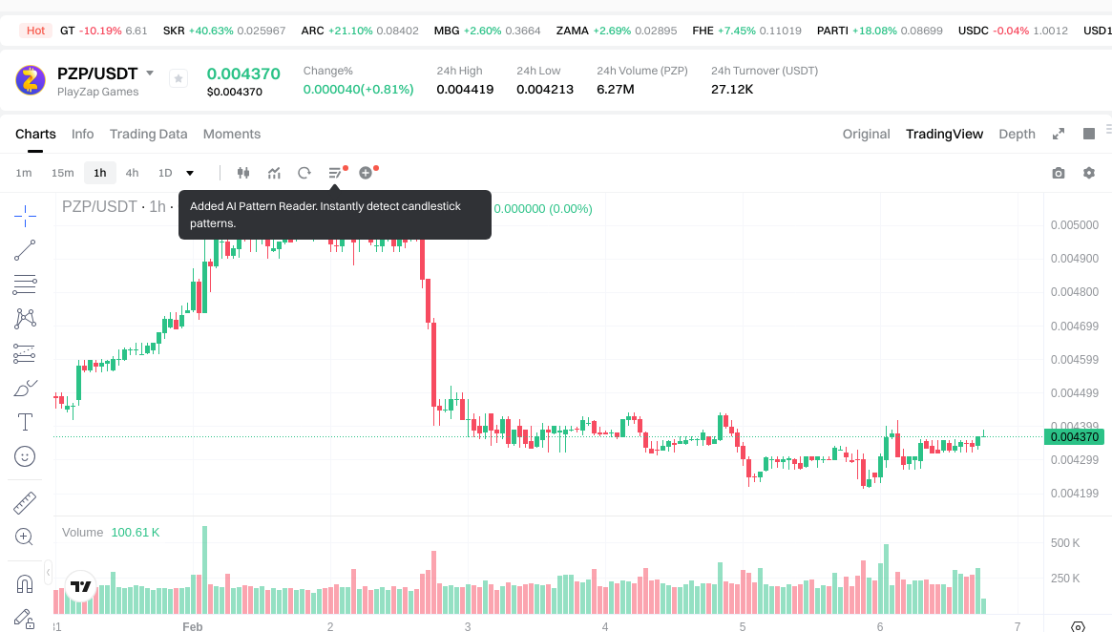Choose the ruler measure tool
The width and height of the screenshot is (1112, 632).
coord(26,503)
